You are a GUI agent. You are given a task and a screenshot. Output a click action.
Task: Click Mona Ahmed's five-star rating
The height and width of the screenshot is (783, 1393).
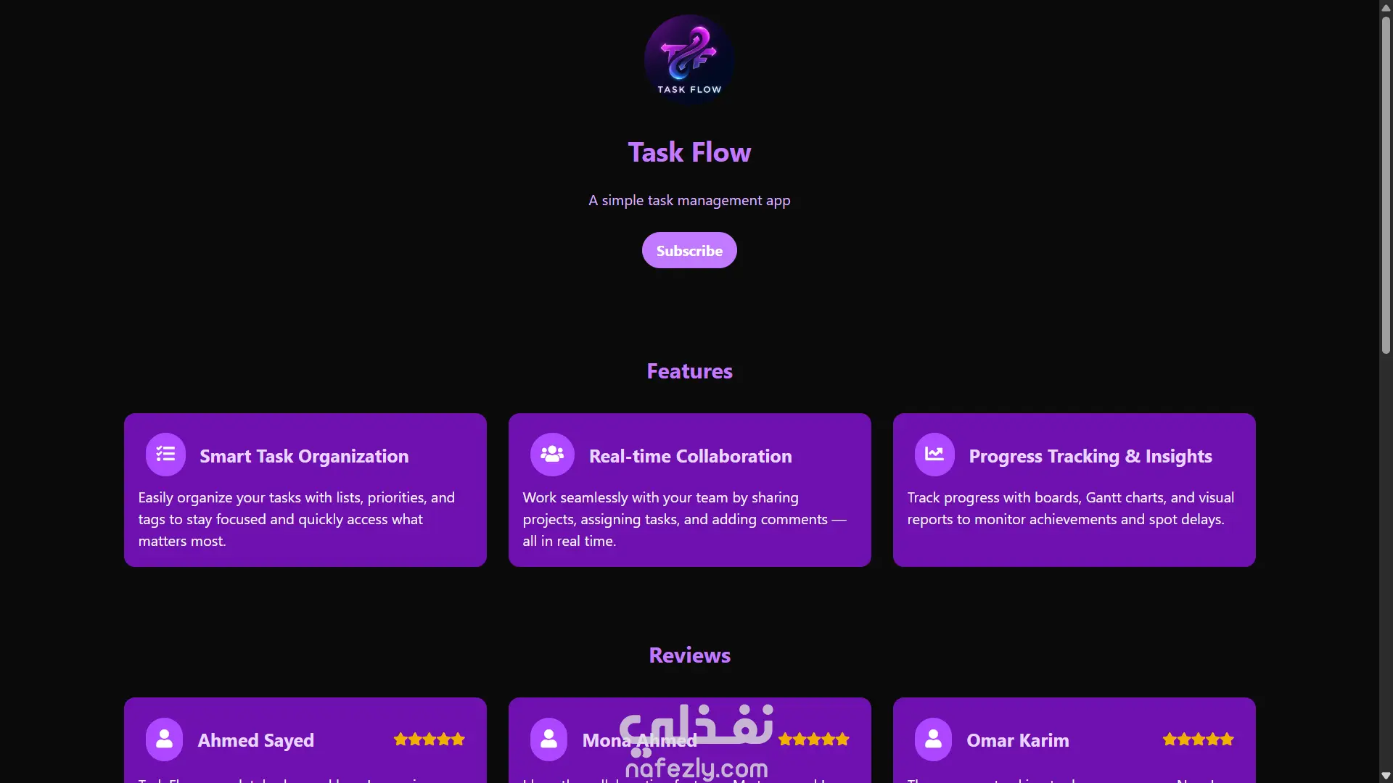coord(814,739)
